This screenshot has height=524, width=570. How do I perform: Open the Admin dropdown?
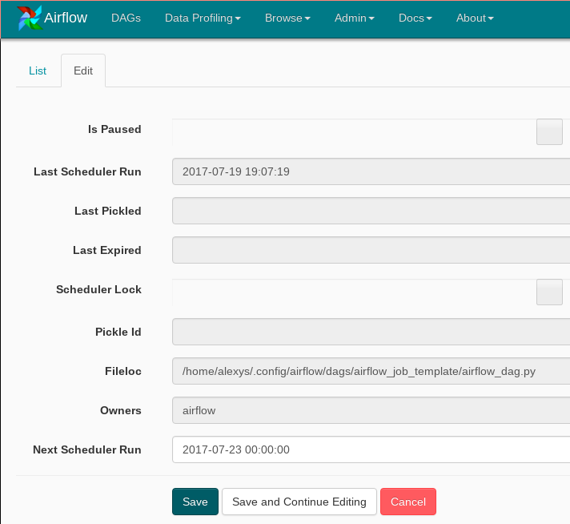click(354, 18)
